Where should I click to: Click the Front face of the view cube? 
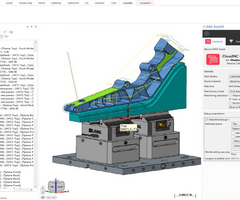tap(60, 187)
